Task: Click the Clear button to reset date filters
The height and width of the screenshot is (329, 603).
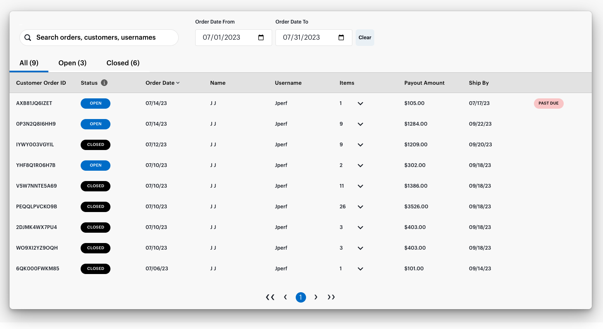Action: point(365,37)
